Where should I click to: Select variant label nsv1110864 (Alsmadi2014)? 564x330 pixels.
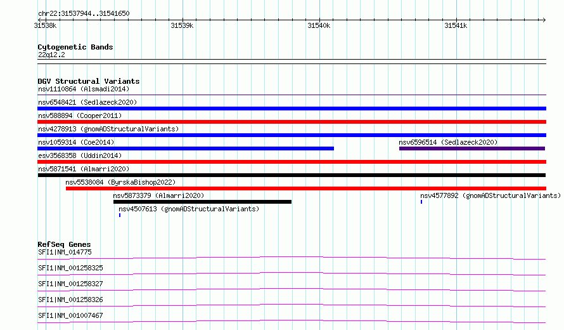84,89
